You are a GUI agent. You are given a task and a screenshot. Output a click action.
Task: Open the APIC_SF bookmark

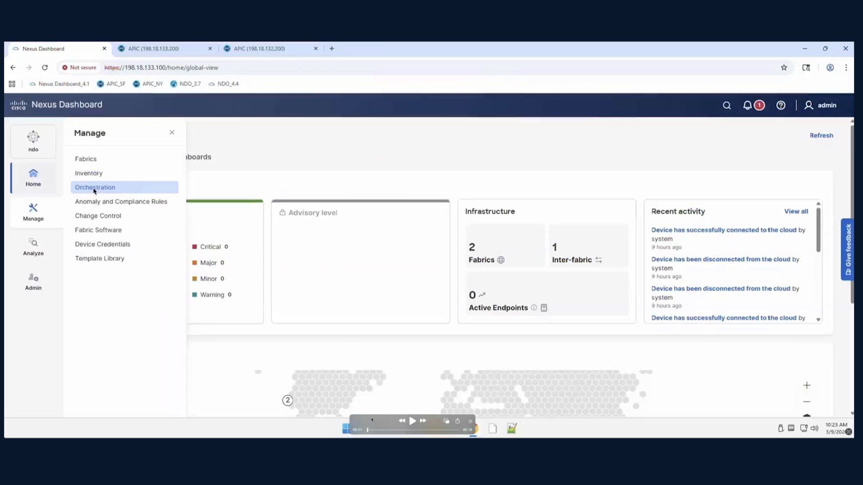[111, 84]
